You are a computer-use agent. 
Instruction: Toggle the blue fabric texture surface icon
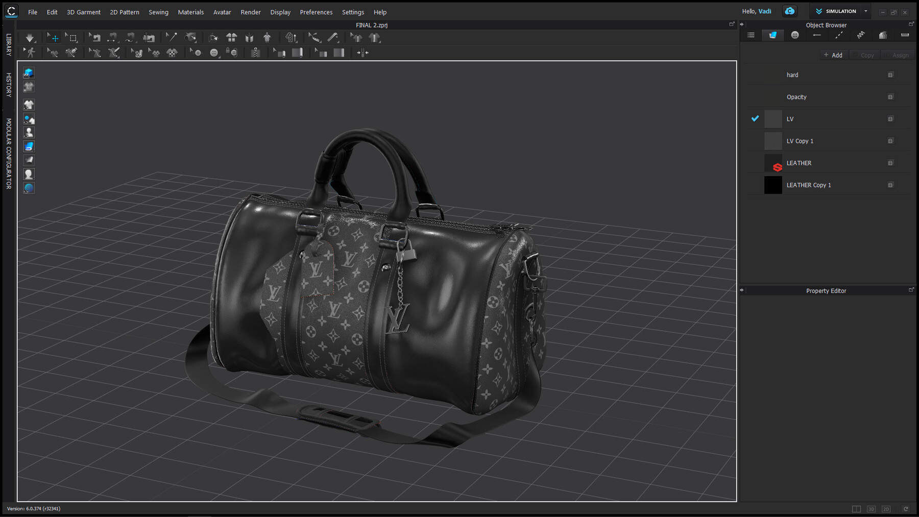coord(29,146)
